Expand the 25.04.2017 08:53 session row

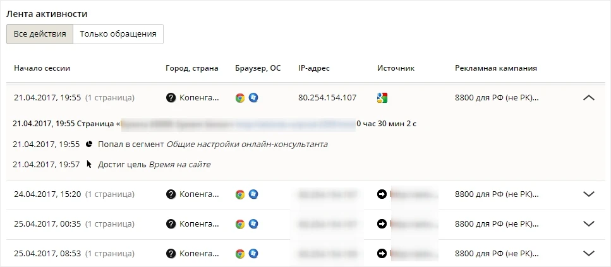[x=589, y=254]
